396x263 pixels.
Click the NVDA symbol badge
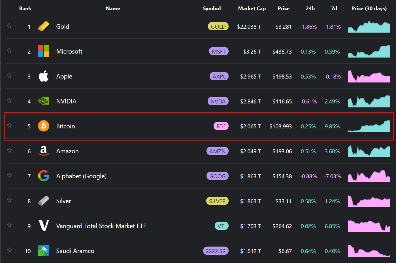[x=218, y=101]
